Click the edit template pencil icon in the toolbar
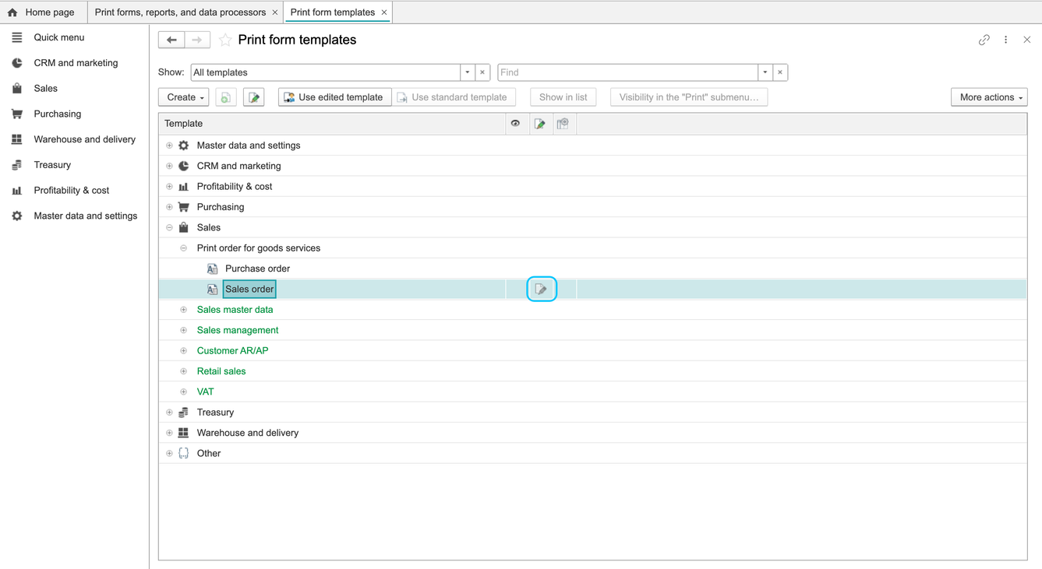Viewport: 1042px width, 569px height. 254,97
